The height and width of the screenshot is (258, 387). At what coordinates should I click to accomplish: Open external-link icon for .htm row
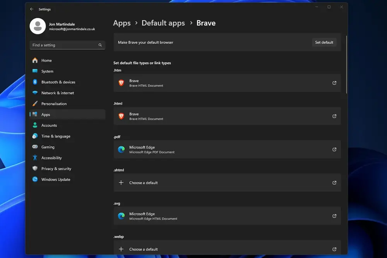pyautogui.click(x=334, y=83)
